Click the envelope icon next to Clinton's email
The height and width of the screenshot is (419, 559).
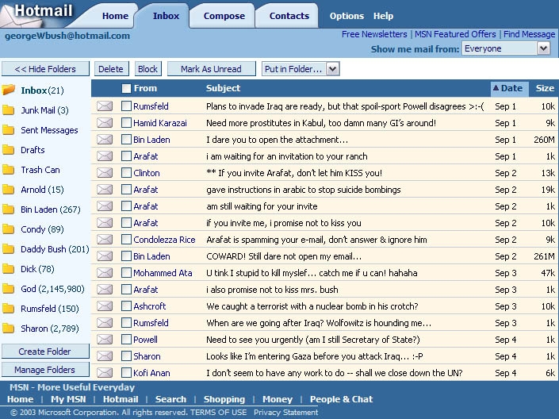pos(105,173)
